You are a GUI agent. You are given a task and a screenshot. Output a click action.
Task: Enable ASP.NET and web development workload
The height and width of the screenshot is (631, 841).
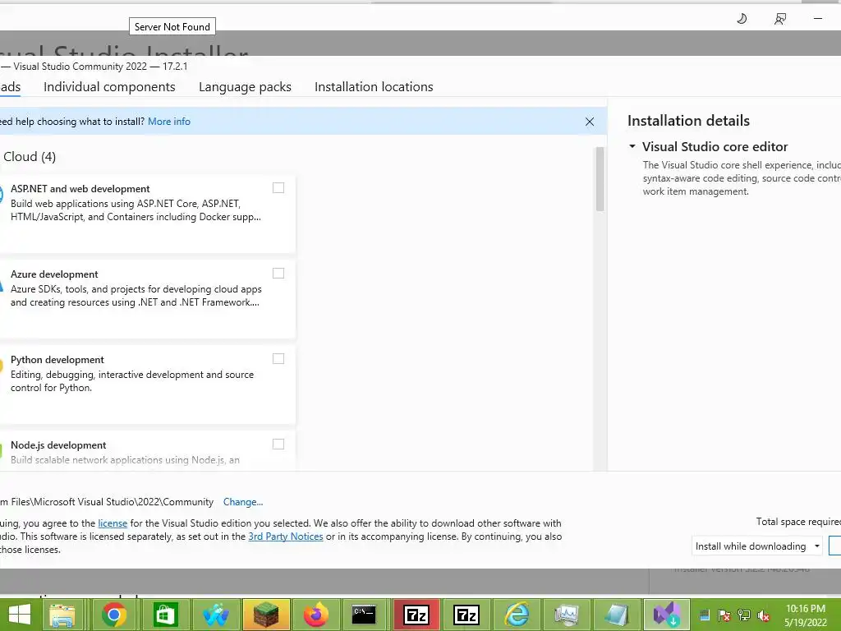(278, 188)
